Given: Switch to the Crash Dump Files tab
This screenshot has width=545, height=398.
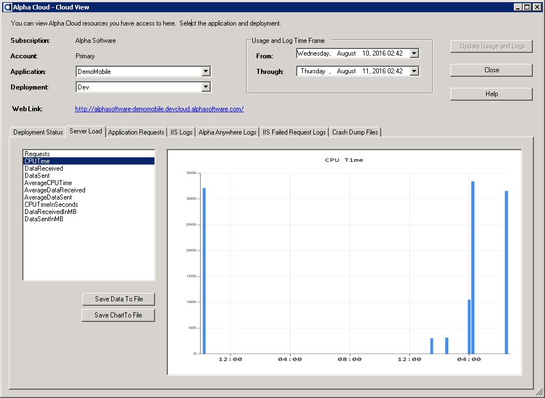Looking at the screenshot, I should point(355,132).
